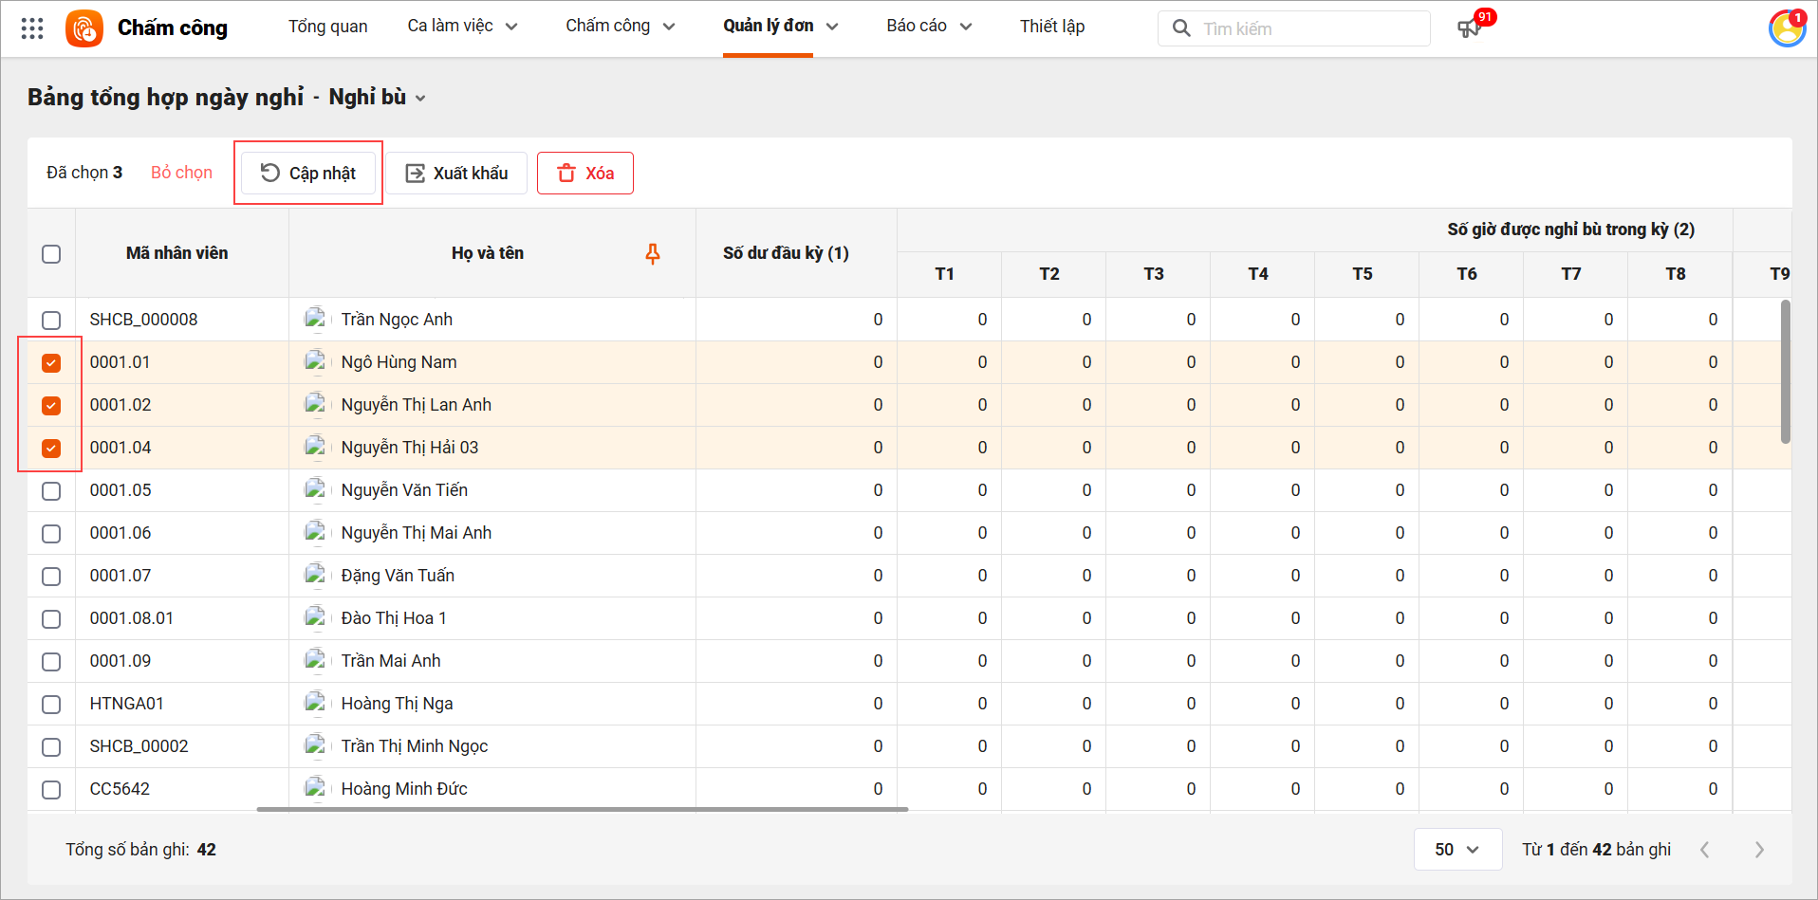The image size is (1818, 900).
Task: Go to next page arrow
Action: [1759, 850]
